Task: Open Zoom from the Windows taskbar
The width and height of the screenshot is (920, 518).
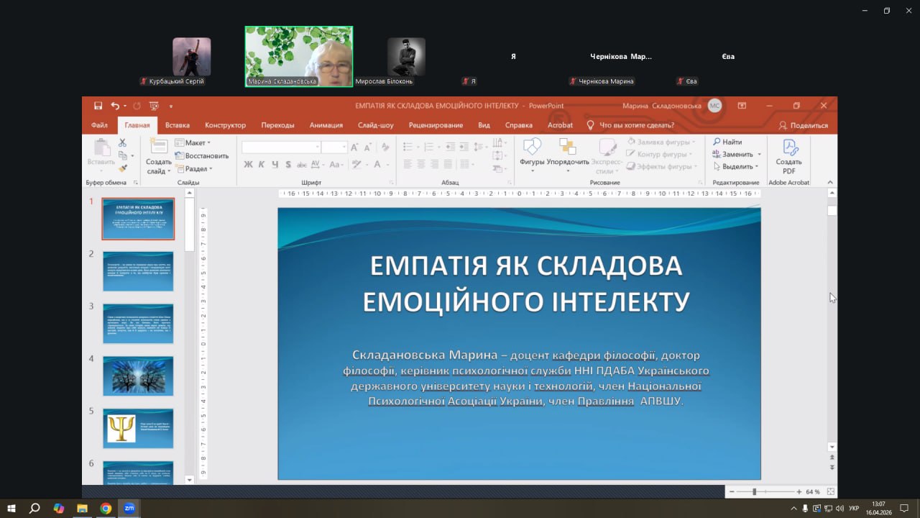Action: [x=129, y=508]
